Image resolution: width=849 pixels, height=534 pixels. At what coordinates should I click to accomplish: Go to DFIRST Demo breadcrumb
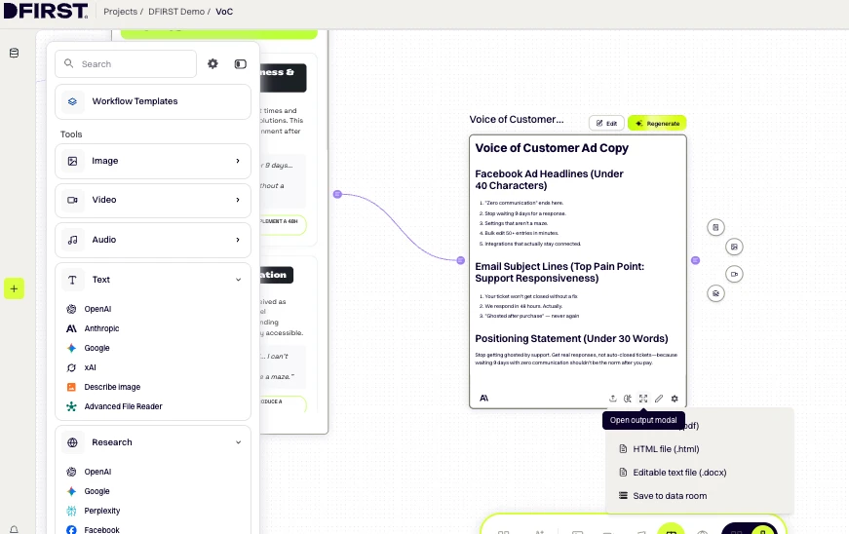[x=176, y=12]
